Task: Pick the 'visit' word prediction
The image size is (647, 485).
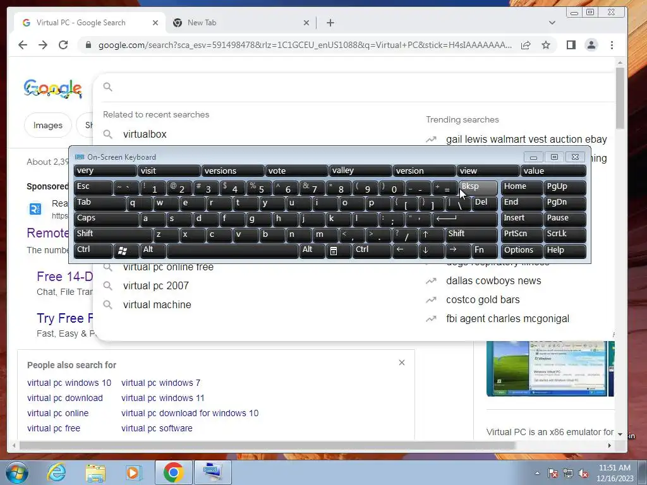Action: pos(169,171)
